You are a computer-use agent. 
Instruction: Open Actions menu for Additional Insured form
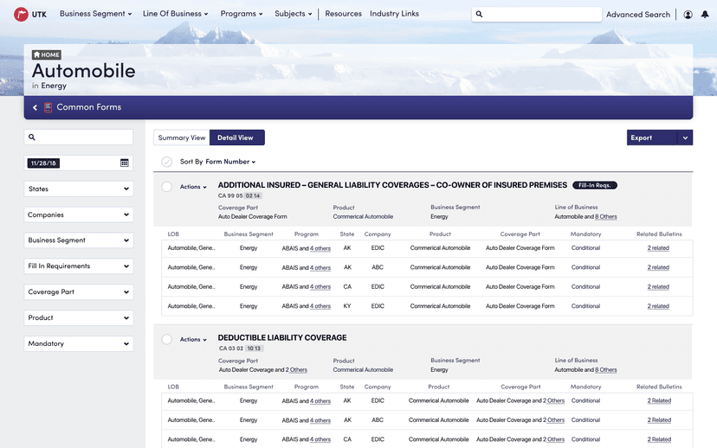click(193, 187)
